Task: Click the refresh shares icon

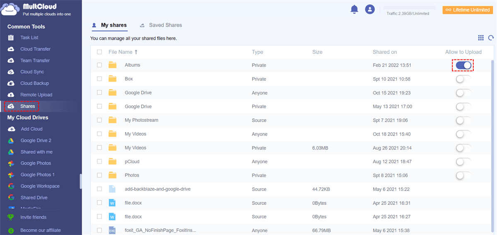Action: [491, 38]
